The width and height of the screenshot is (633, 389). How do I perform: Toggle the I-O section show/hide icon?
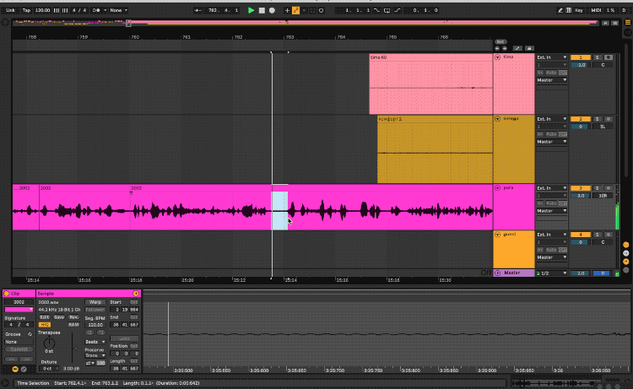(x=626, y=245)
